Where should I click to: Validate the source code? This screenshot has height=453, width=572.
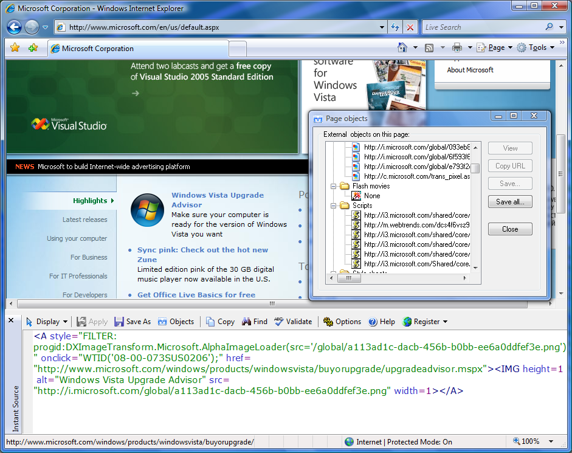coord(292,322)
